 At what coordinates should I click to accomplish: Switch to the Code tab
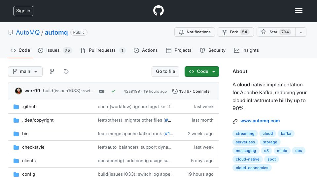[20, 50]
